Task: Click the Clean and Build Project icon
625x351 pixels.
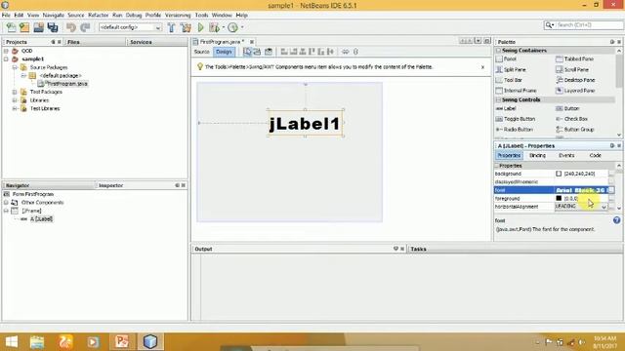Action: [186, 27]
